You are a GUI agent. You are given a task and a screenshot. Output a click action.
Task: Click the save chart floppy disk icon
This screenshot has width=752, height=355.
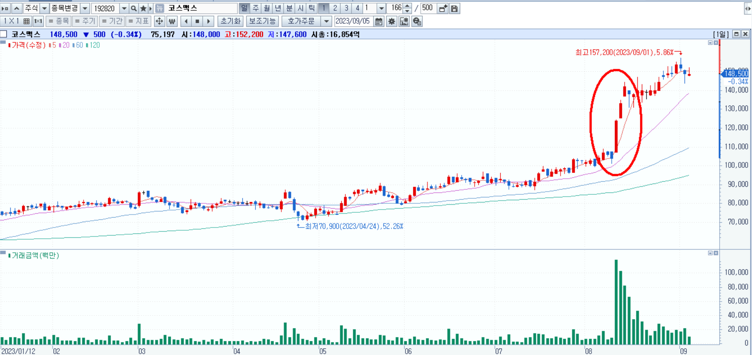[454, 9]
